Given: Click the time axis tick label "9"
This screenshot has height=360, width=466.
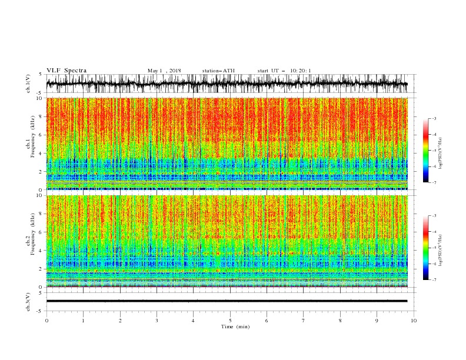Looking at the screenshot, I should tap(377, 321).
